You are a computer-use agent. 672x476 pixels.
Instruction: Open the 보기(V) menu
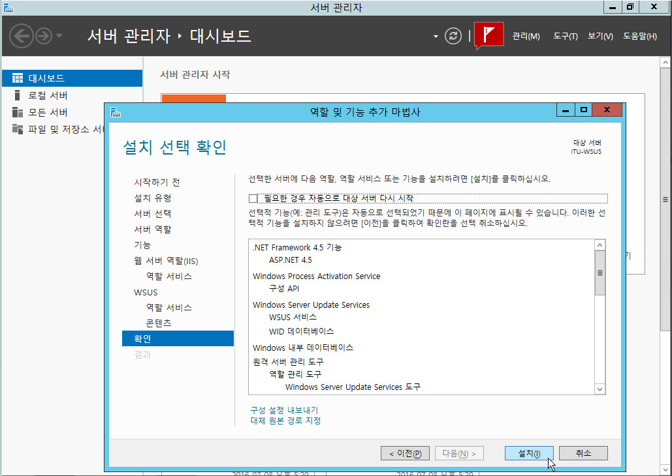600,37
